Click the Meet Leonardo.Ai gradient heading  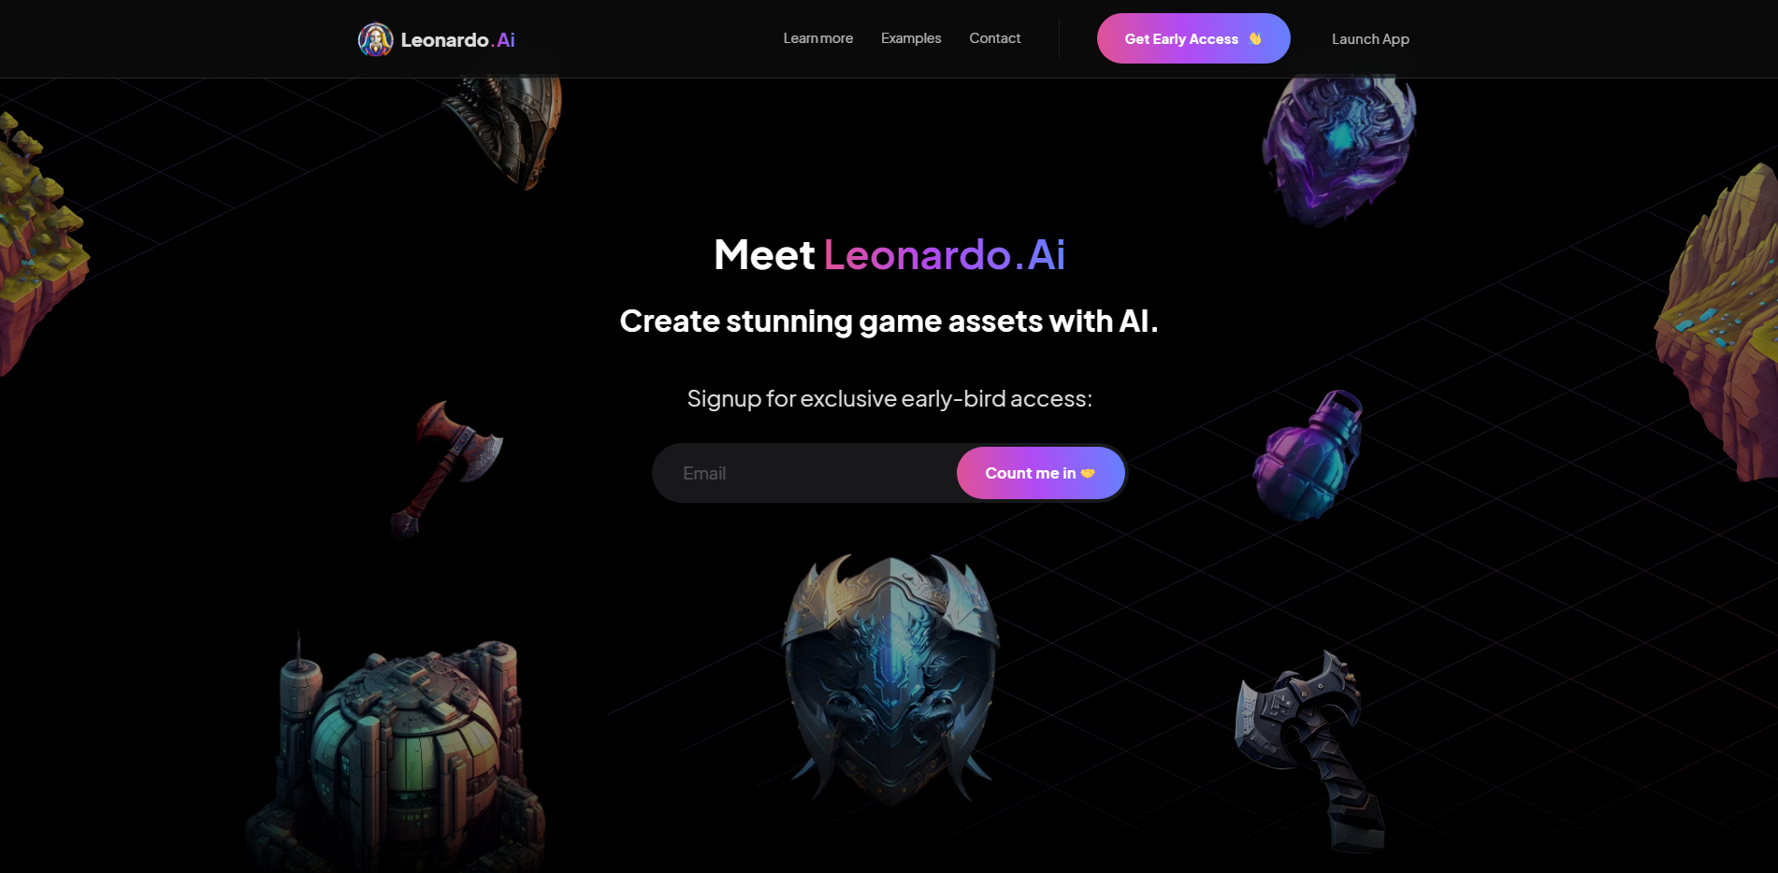click(x=889, y=255)
